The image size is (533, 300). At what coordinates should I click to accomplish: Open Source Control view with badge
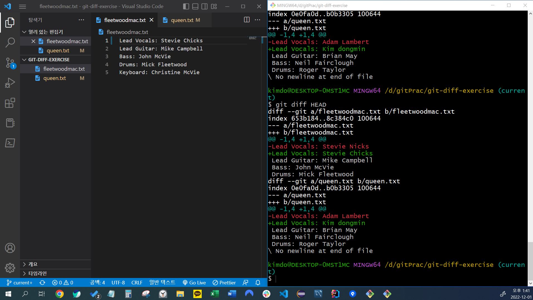(x=10, y=63)
